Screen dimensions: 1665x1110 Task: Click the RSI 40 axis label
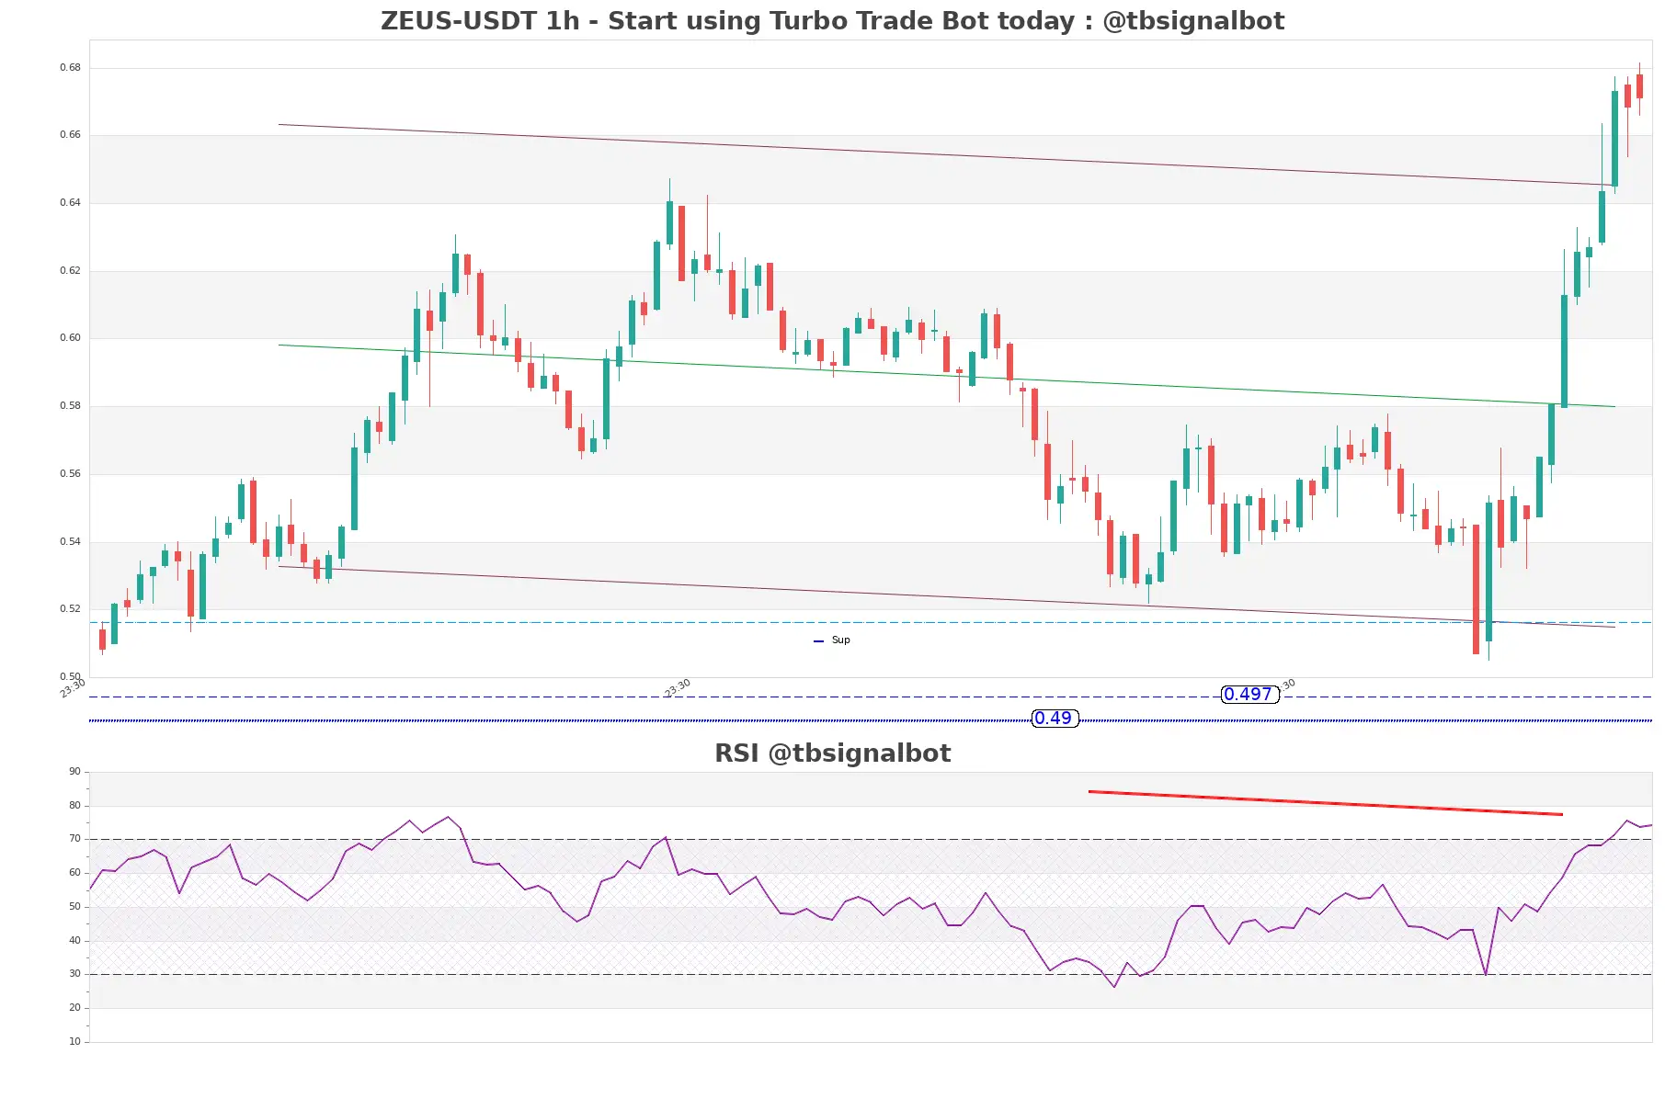point(74,940)
